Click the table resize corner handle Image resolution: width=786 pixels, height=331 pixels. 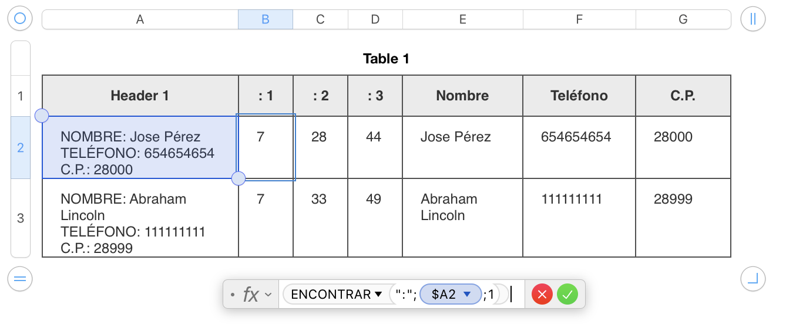(753, 279)
